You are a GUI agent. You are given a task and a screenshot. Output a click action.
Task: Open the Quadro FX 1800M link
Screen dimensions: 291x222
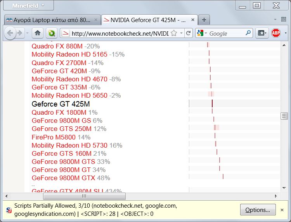tap(59, 112)
